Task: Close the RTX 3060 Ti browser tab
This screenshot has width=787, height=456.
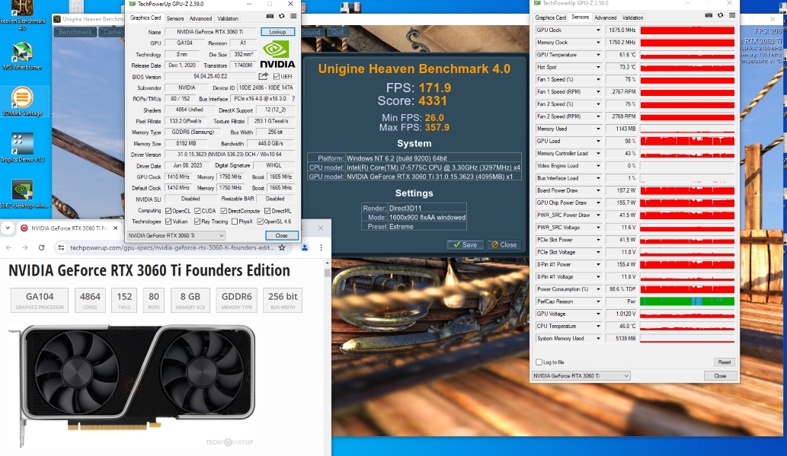Action: pyautogui.click(x=116, y=228)
